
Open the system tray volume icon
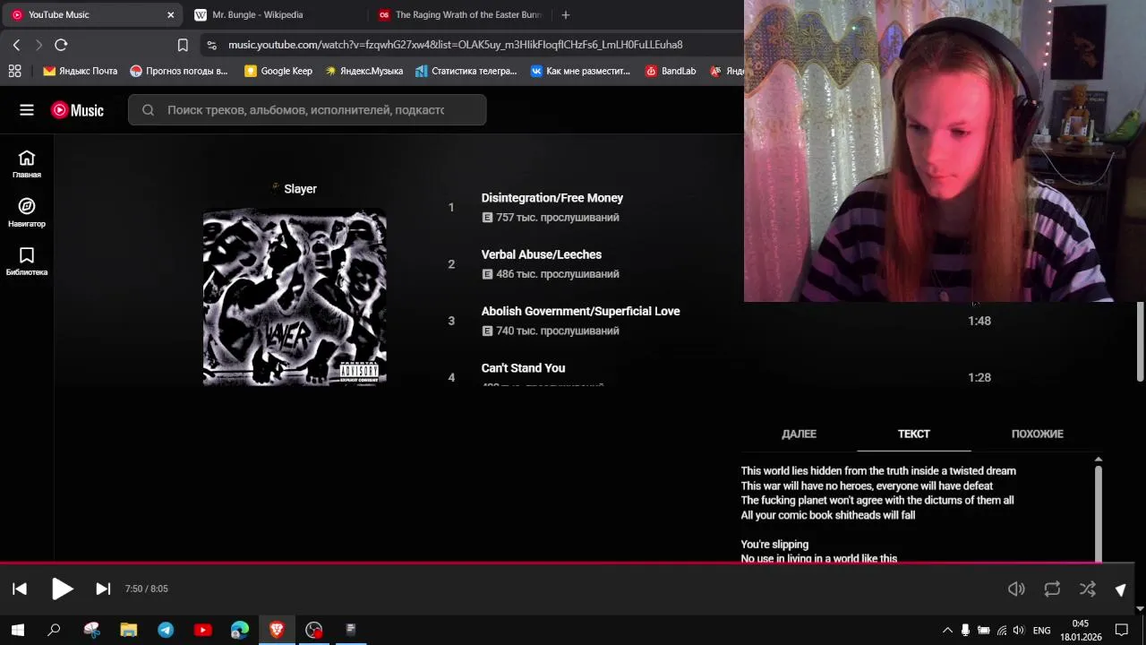[1018, 631]
